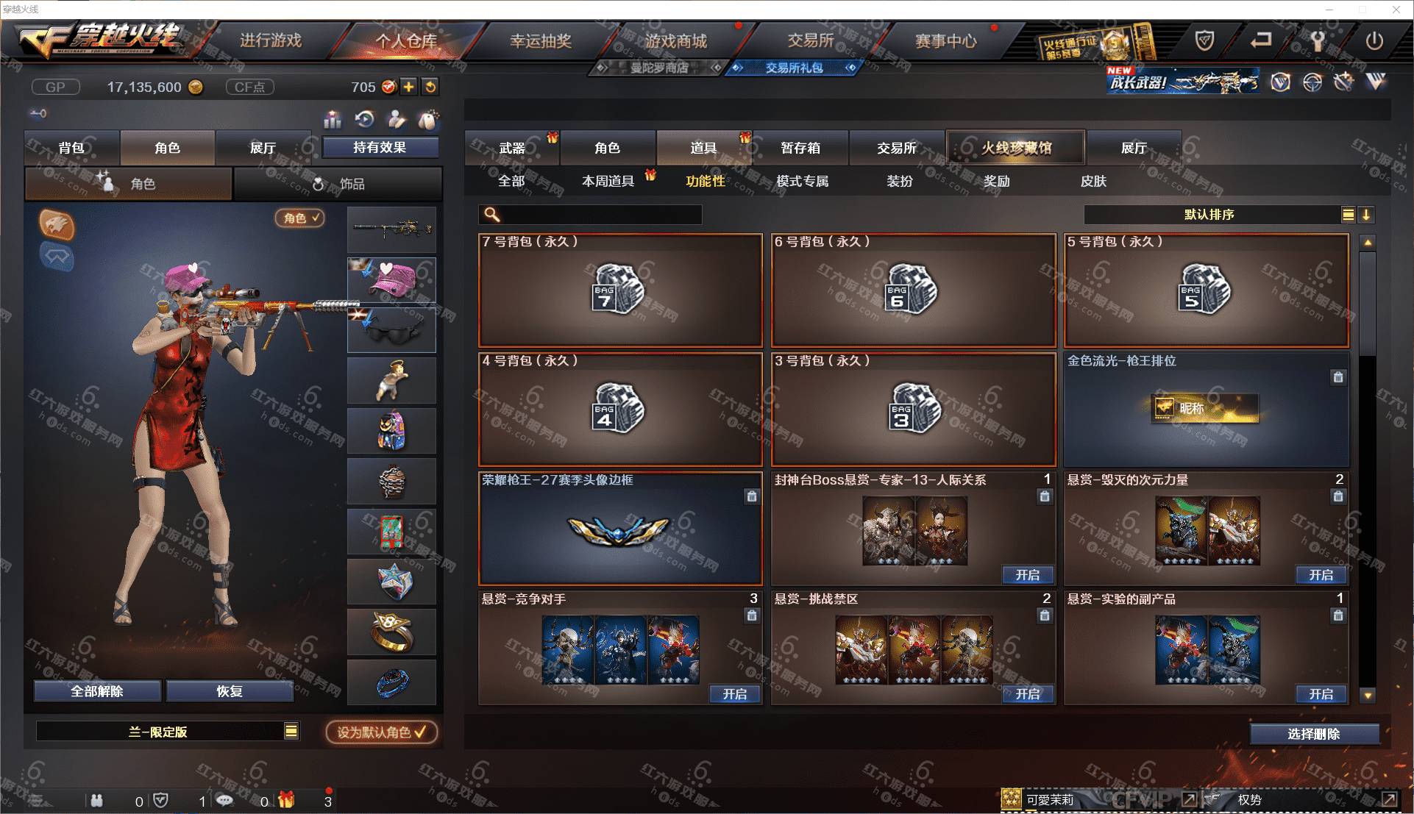Toggle sort direction arrow beside 默认排序
Screen dimensions: 1414x814
1366,215
